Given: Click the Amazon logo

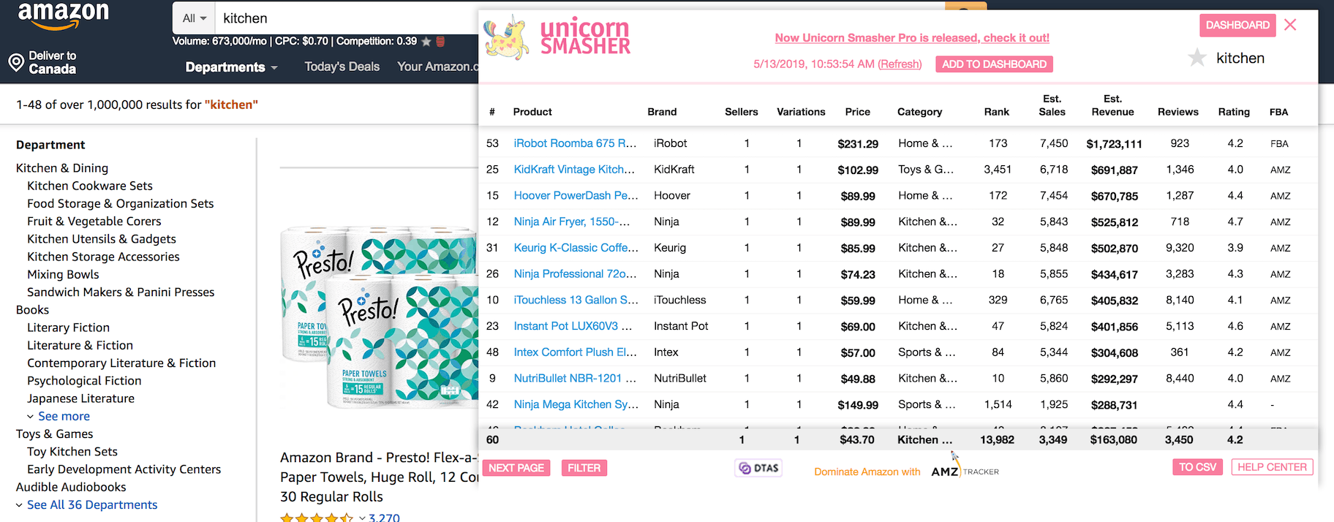Looking at the screenshot, I should tap(63, 15).
